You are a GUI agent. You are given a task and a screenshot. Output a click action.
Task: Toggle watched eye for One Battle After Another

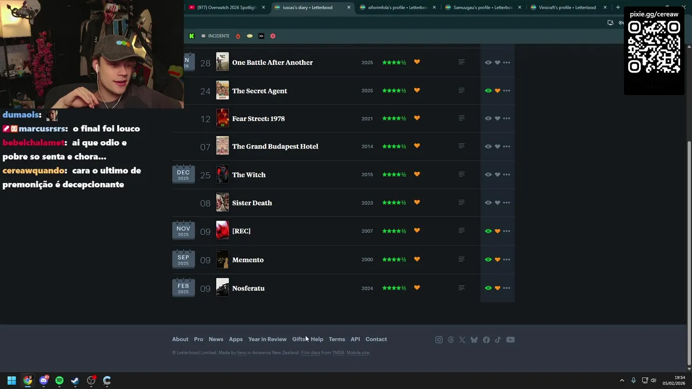tap(488, 63)
